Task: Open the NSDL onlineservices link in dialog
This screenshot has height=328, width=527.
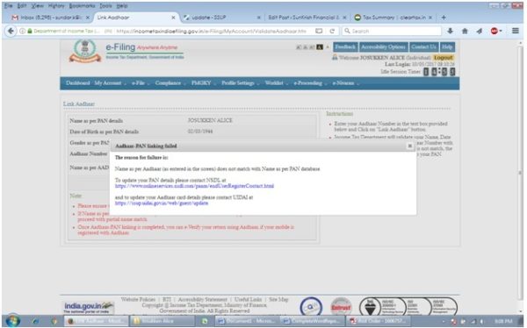Action: click(x=194, y=186)
